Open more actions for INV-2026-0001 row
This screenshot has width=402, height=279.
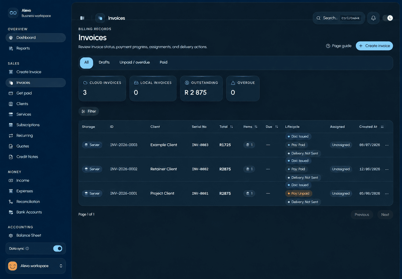387,194
